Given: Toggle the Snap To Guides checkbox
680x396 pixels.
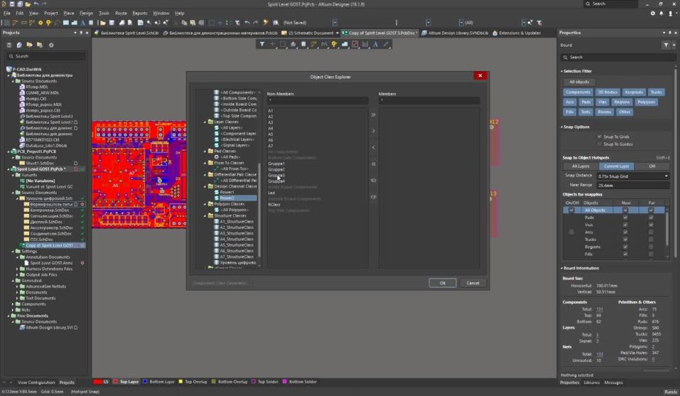Looking at the screenshot, I should (600, 144).
